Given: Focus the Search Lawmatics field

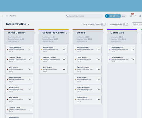Looking at the screenshot, I should coord(84,16).
